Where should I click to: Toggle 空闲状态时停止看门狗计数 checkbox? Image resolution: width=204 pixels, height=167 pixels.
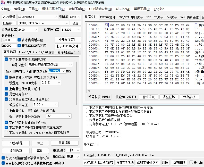[x=6, y=122]
